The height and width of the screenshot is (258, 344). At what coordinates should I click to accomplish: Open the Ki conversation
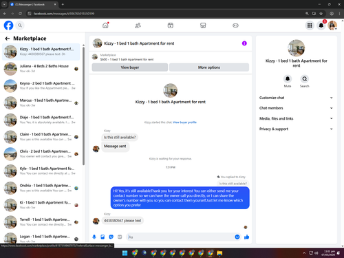click(41, 205)
